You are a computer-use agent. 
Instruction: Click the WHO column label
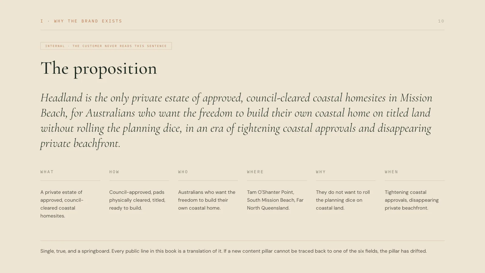click(183, 172)
